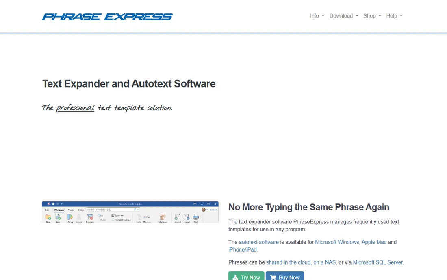Open the Microsoft Windows link

tap(337, 242)
